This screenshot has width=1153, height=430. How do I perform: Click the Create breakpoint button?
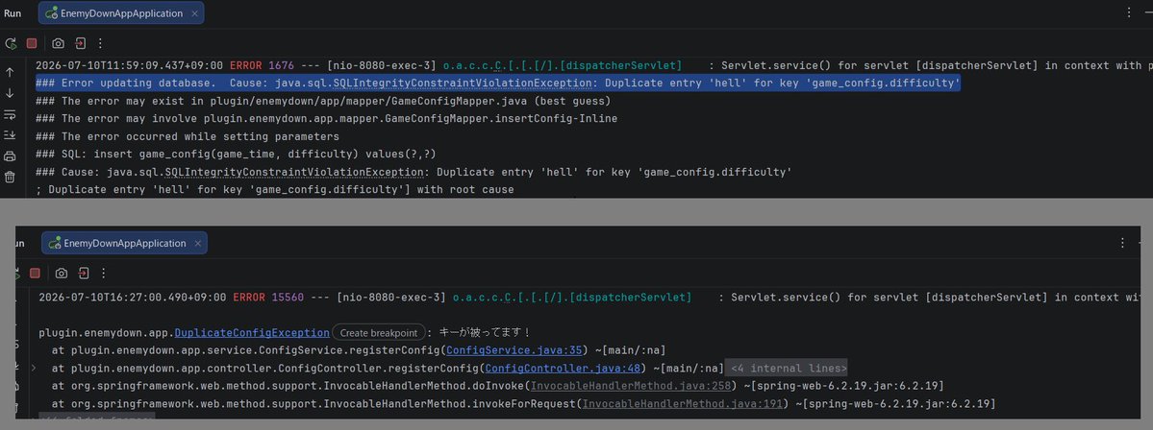point(379,332)
